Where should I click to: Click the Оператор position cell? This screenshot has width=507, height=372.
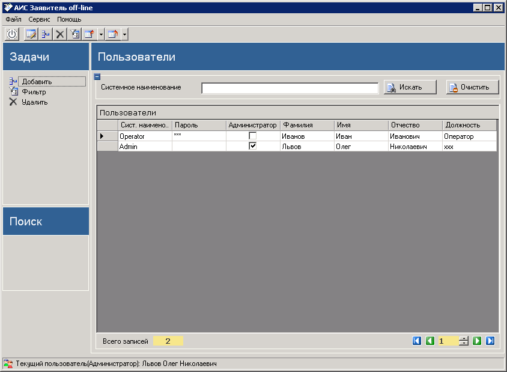tap(469, 136)
